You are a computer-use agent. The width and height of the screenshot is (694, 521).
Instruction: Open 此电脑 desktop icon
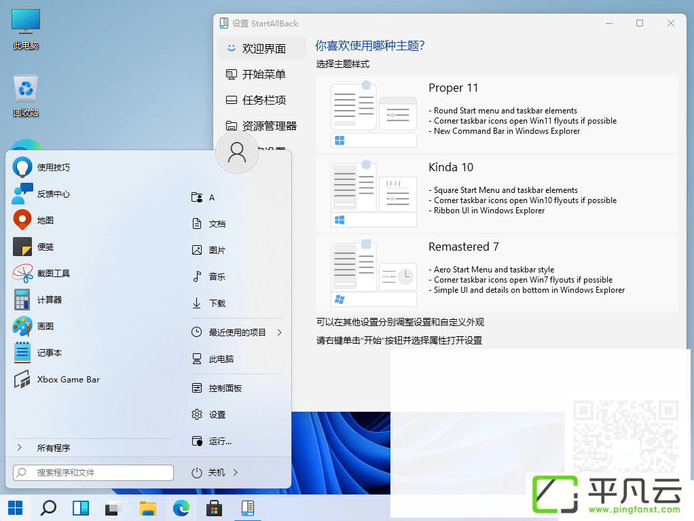pos(26,29)
